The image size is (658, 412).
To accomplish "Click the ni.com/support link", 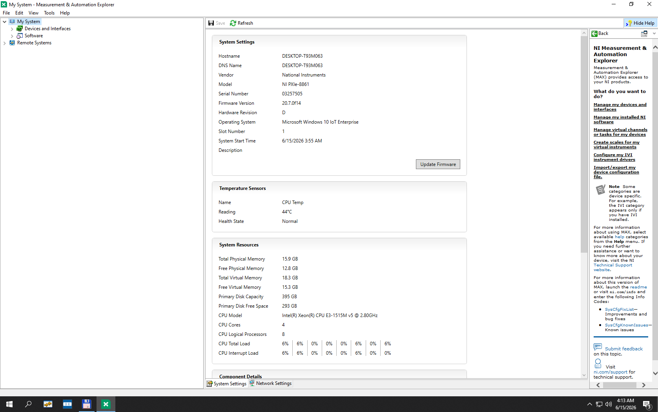I will click(x=611, y=372).
